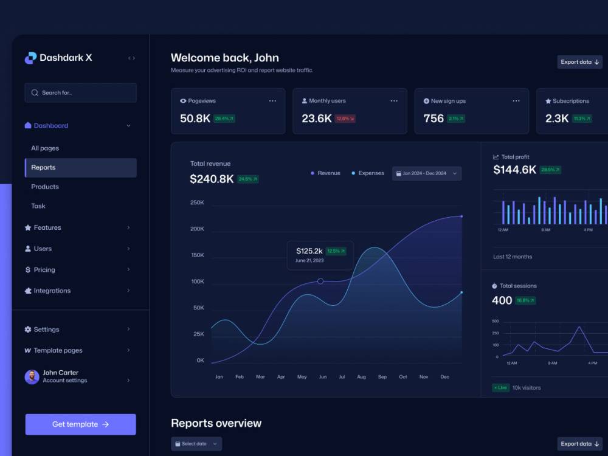Open the New sign ups card three-dot menu
Image resolution: width=608 pixels, height=456 pixels.
(x=516, y=101)
